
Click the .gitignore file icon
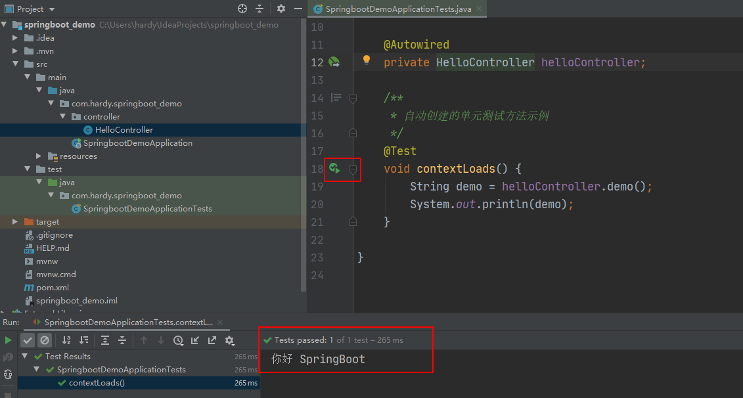pyautogui.click(x=29, y=235)
